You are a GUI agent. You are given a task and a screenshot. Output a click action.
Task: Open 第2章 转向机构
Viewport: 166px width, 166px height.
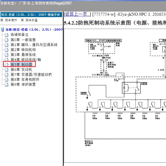tap(23, 50)
